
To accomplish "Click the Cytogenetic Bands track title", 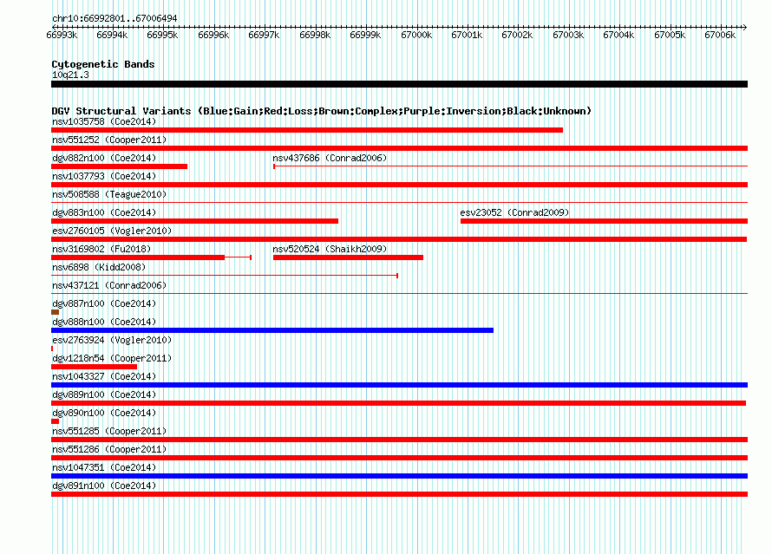I will (x=103, y=64).
